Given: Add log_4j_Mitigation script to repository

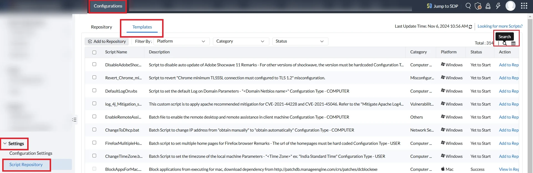Looking at the screenshot, I should (x=509, y=104).
